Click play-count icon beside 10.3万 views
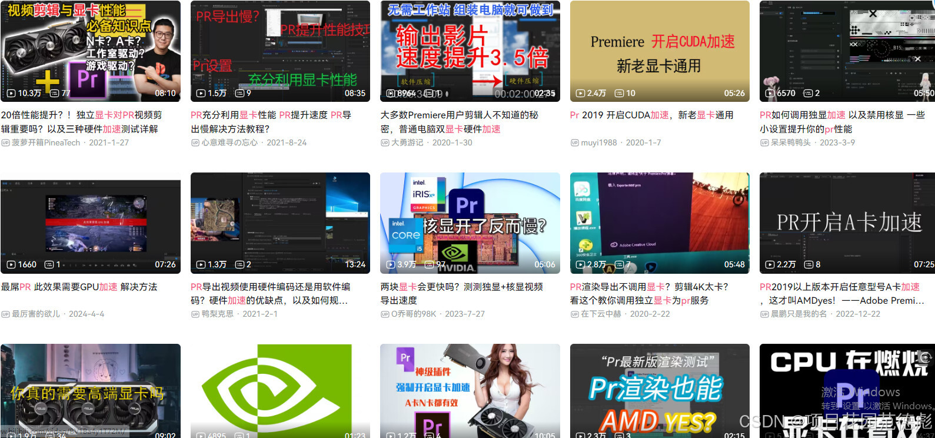 [x=11, y=93]
